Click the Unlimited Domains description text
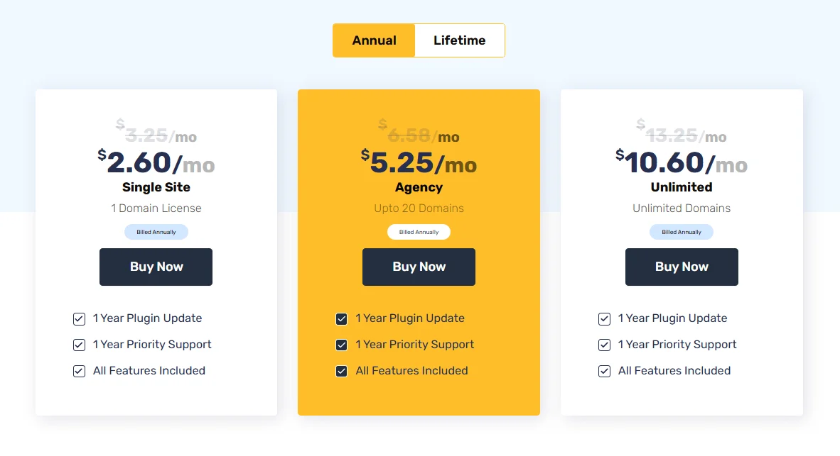This screenshot has width=840, height=456. point(682,208)
